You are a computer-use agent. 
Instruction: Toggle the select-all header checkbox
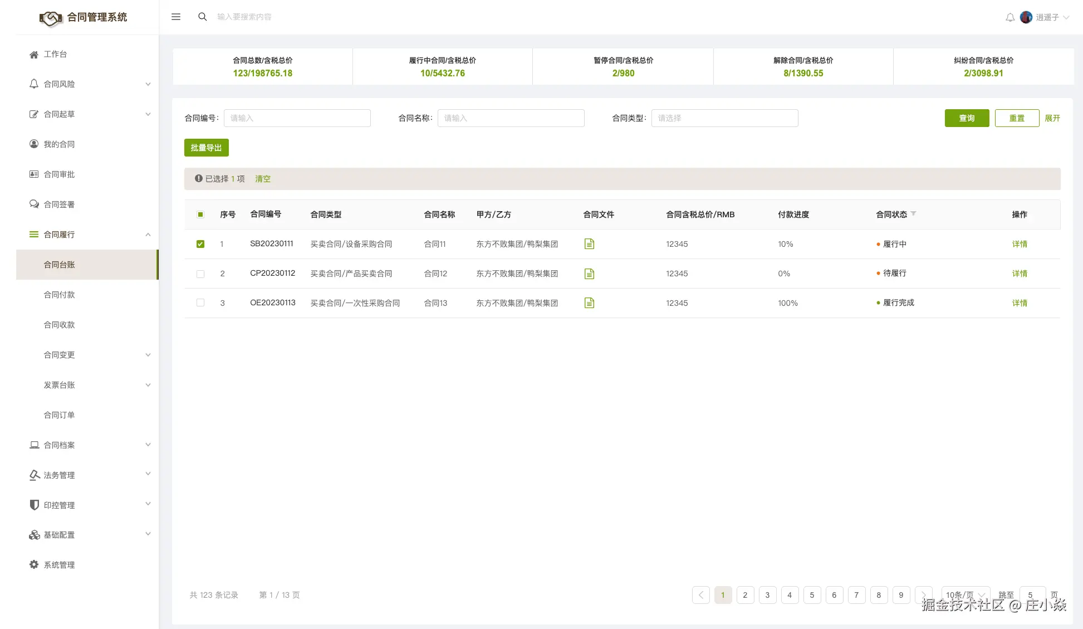click(200, 214)
